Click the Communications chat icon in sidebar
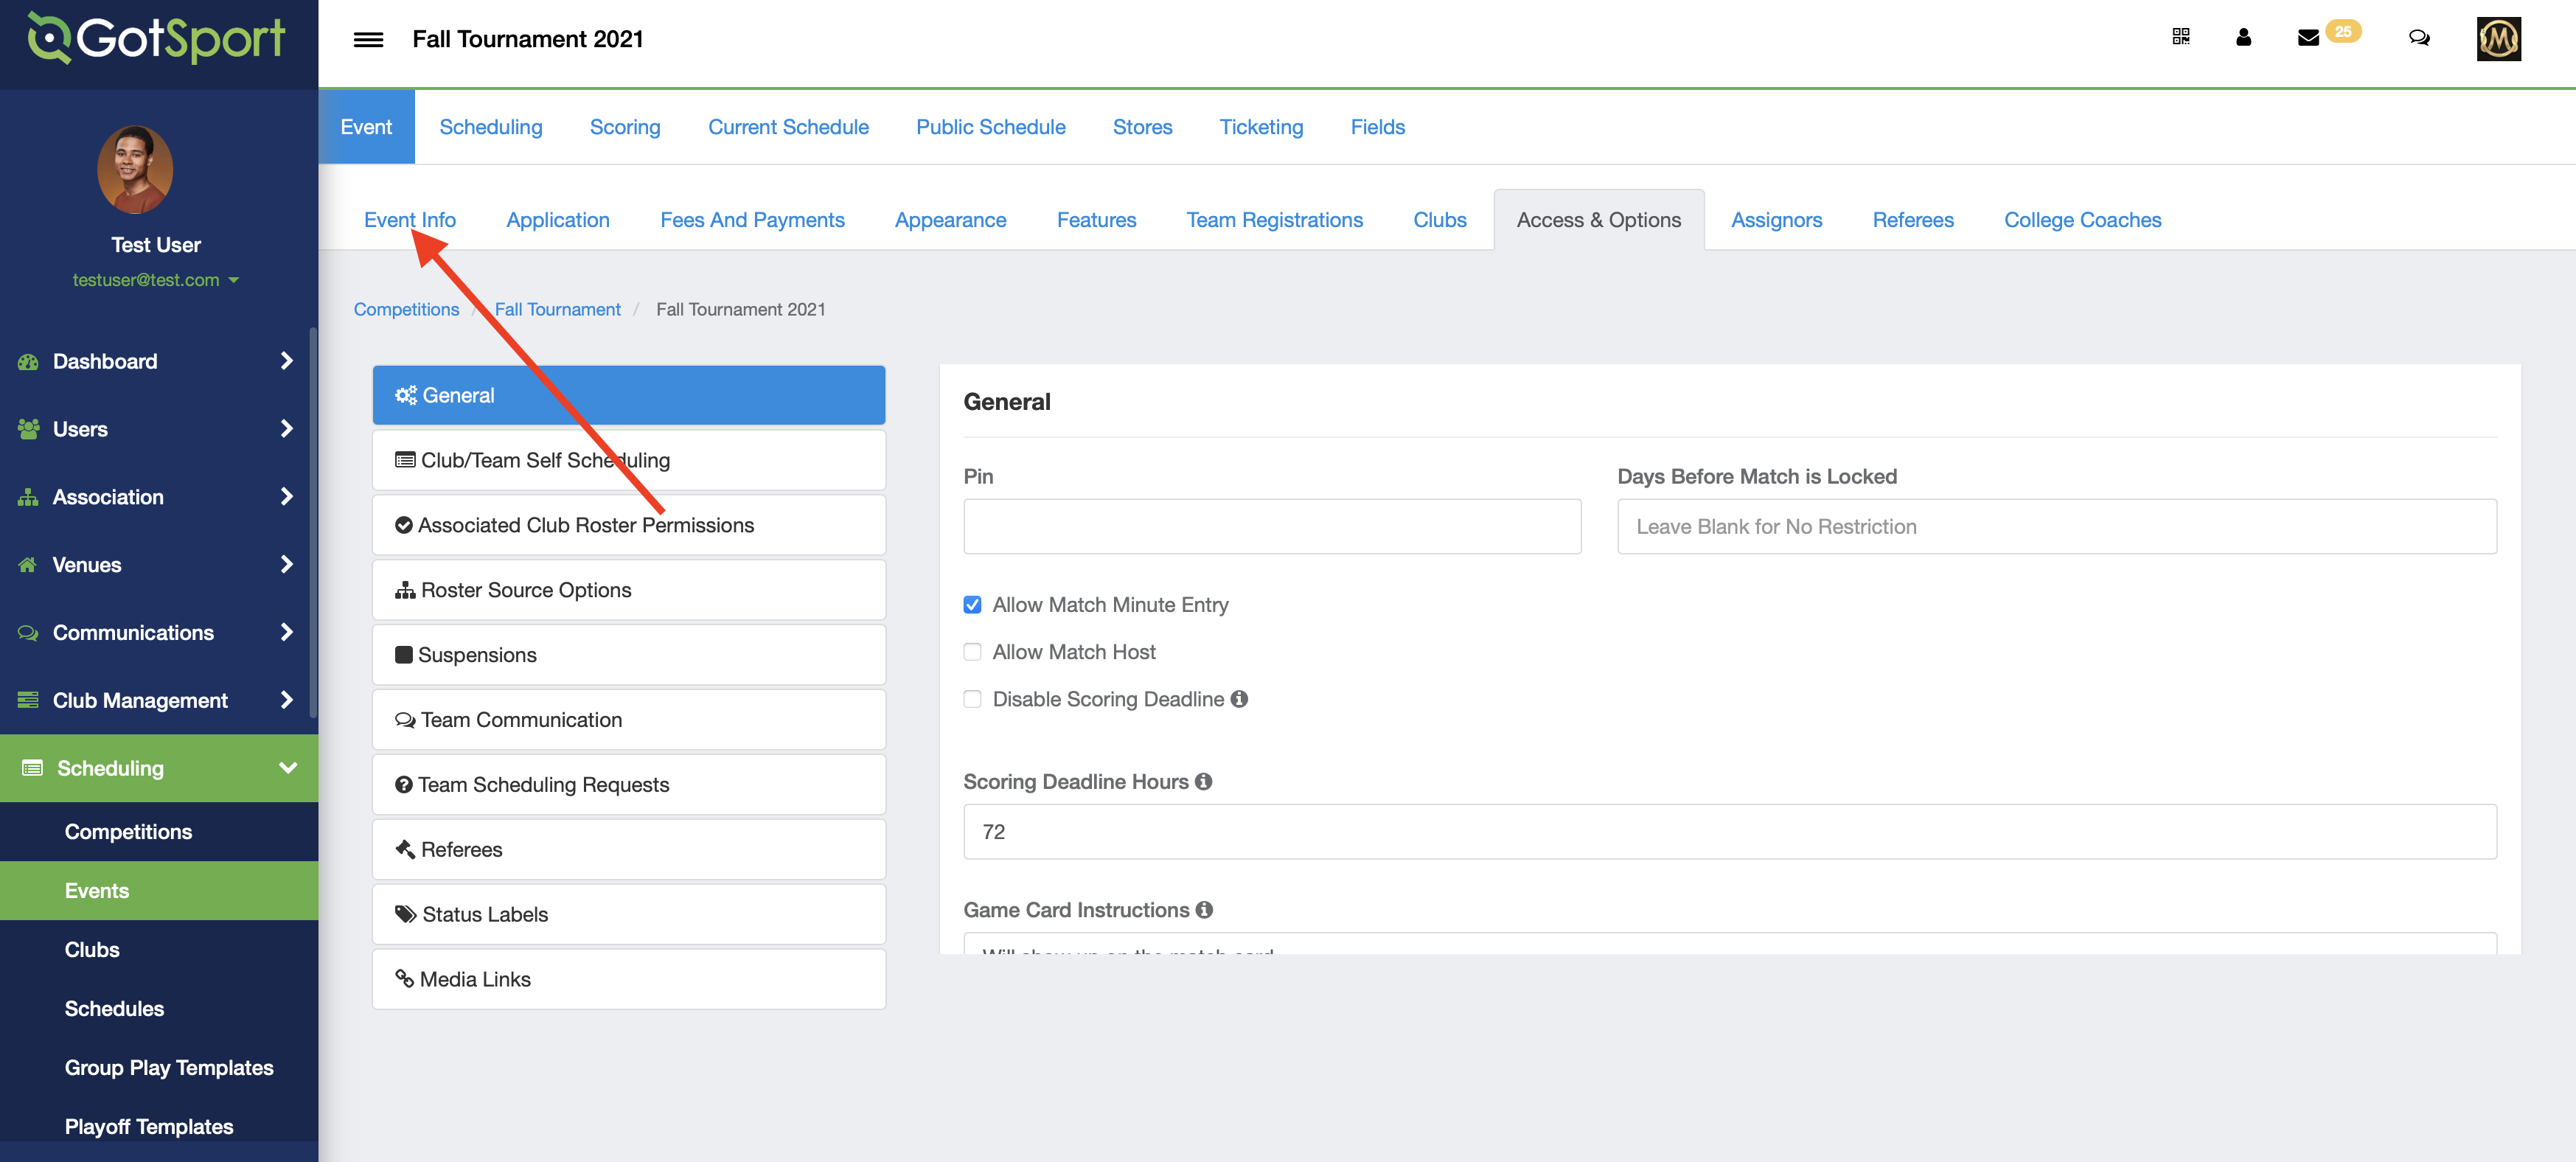Image resolution: width=2576 pixels, height=1162 pixels. [x=28, y=633]
